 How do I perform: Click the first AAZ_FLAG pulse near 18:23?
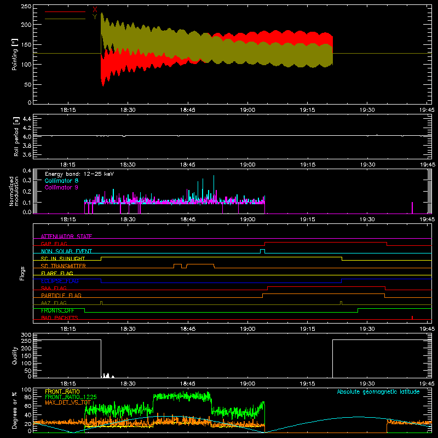[101, 303]
